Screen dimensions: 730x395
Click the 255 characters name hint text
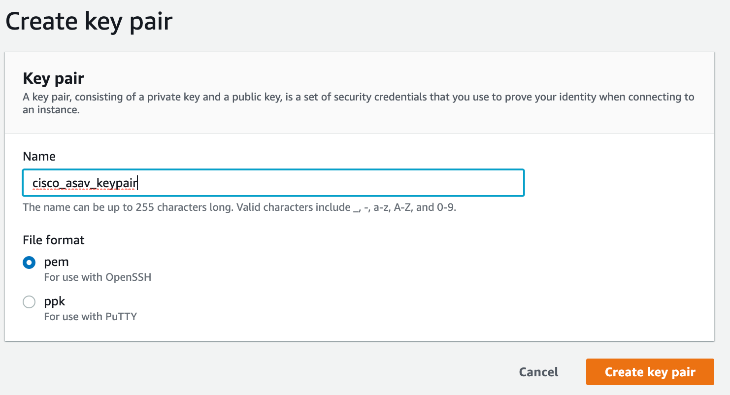point(240,207)
